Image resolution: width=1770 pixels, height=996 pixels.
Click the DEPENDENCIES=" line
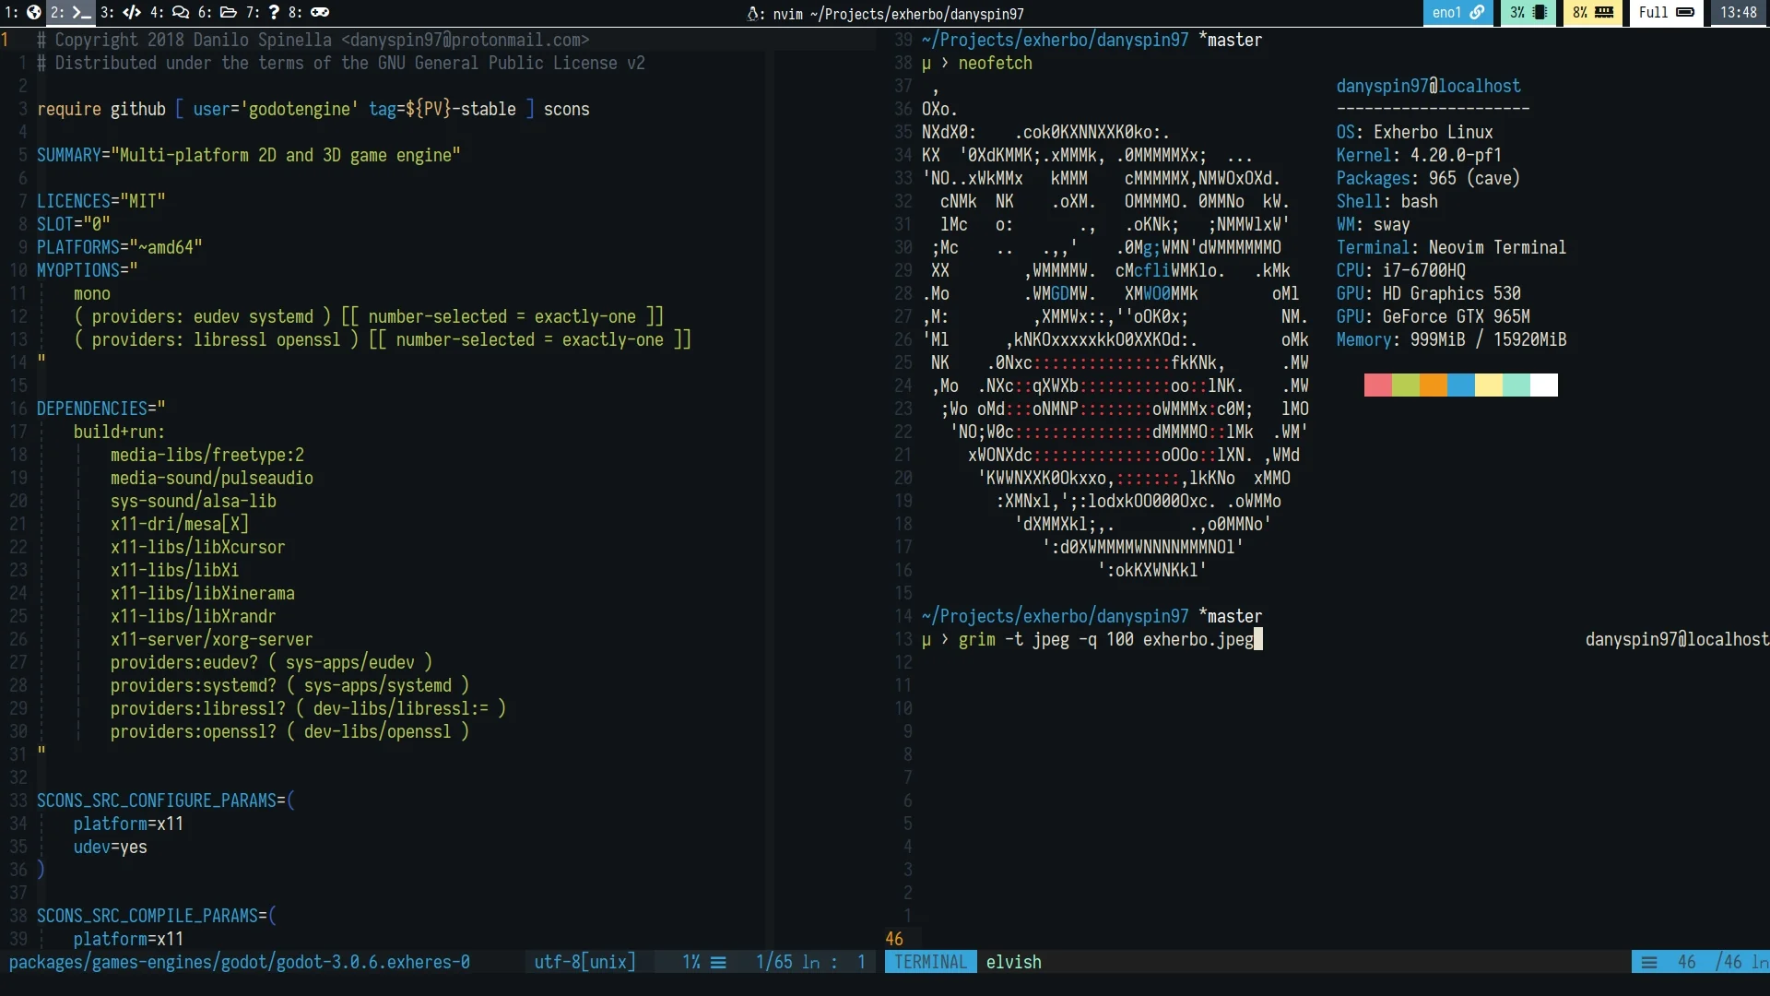101,409
